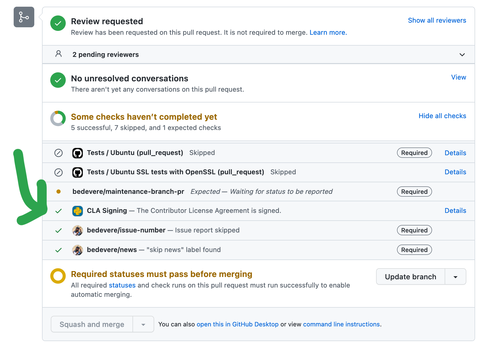The image size is (497, 347).
Task: Click the pending reviewers person icon
Action: (59, 54)
